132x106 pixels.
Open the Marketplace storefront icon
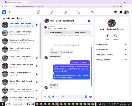tap(79, 12)
